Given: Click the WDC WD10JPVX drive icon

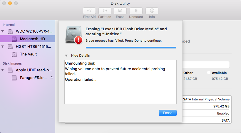Looking at the screenshot, I should pos(10,31).
